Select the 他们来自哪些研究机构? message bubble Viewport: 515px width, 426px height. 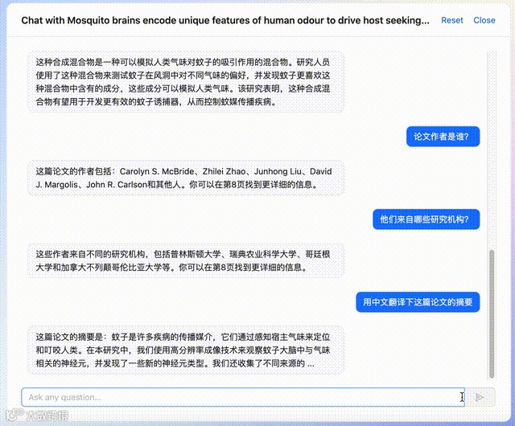[426, 219]
